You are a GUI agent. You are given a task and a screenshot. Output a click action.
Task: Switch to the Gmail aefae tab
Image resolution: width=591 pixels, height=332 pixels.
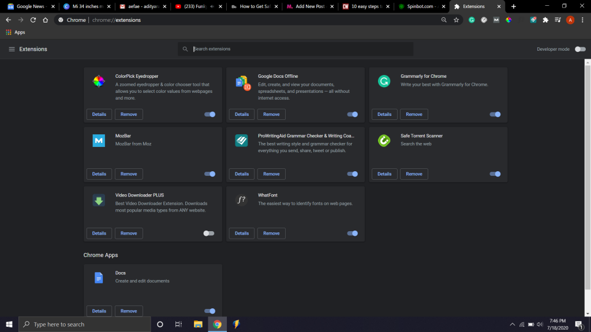[141, 6]
